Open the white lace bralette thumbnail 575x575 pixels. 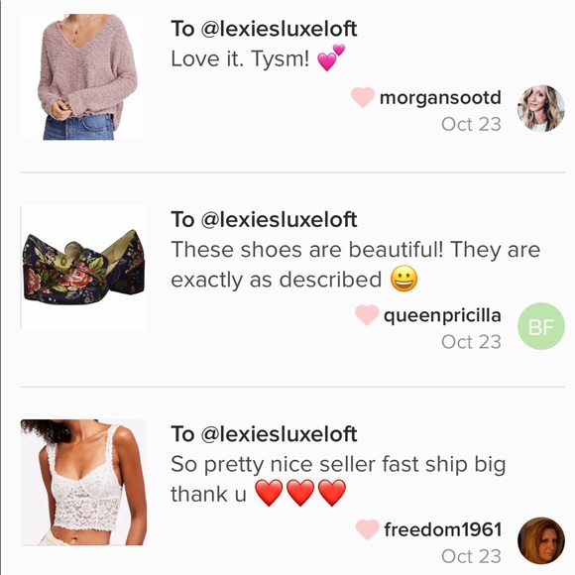(83, 482)
